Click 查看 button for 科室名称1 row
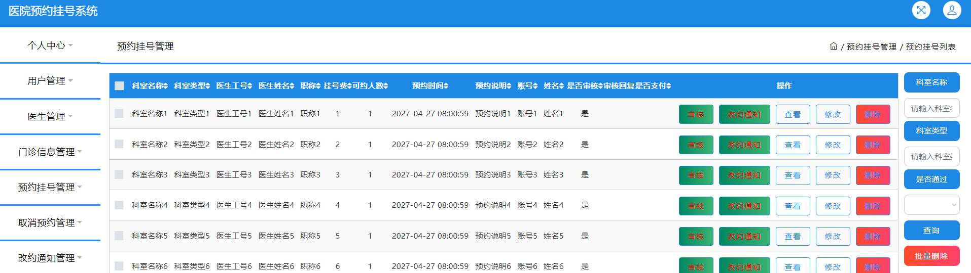971x273 pixels. coord(793,114)
